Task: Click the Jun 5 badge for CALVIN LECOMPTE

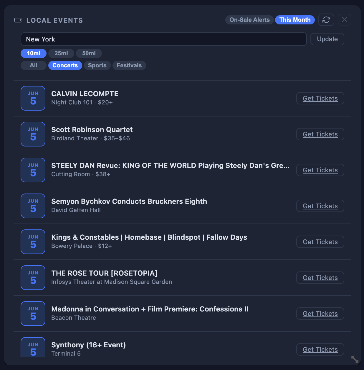Action: 33,98
